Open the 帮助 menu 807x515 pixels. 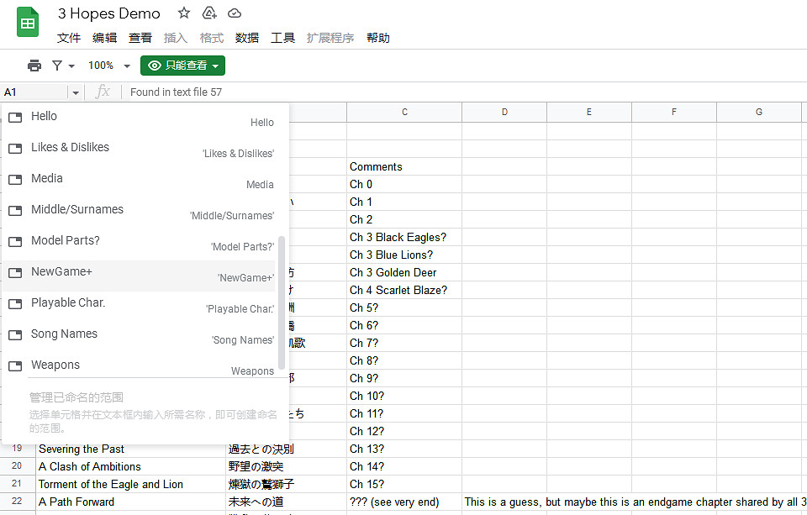(x=378, y=38)
